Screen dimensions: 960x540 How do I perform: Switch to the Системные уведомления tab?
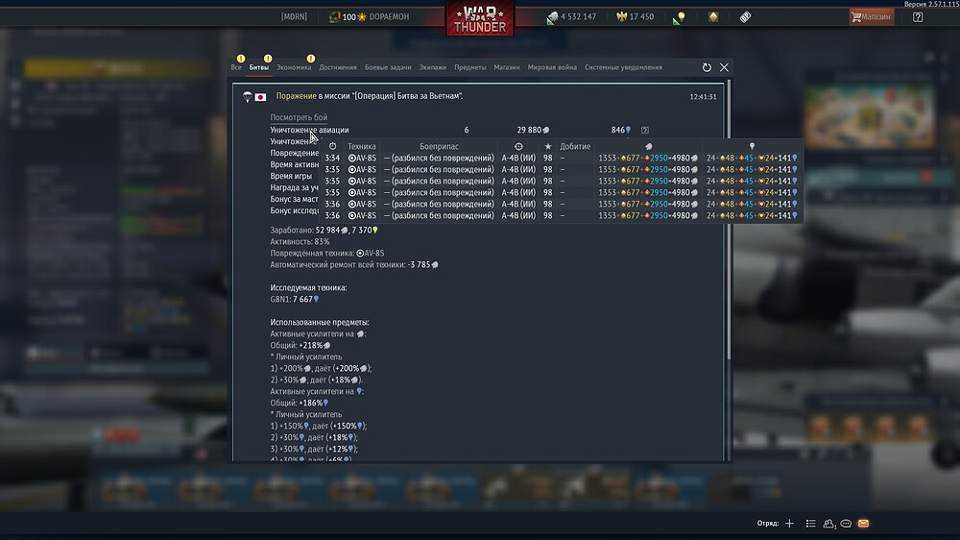point(623,67)
